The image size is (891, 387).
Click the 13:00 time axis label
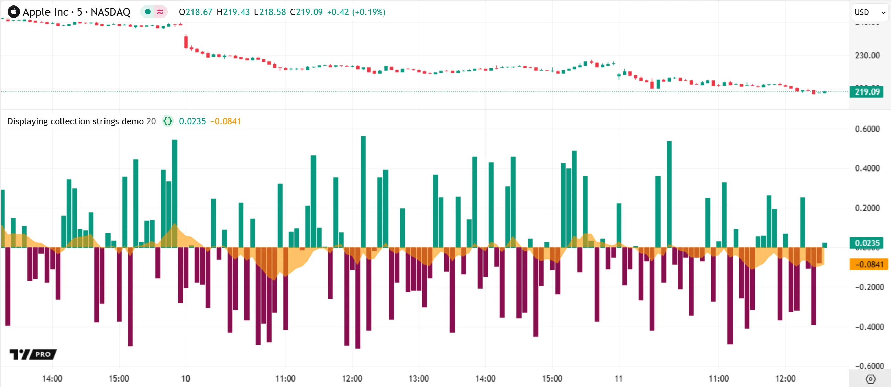(419, 379)
